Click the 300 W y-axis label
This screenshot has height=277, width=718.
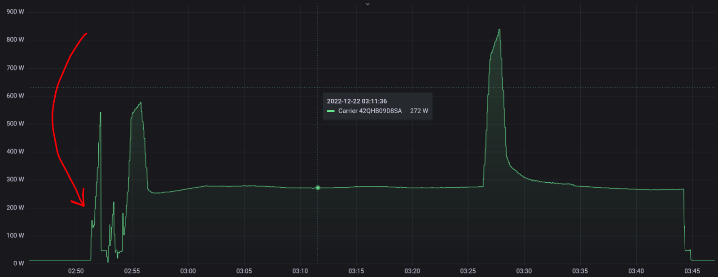15,179
